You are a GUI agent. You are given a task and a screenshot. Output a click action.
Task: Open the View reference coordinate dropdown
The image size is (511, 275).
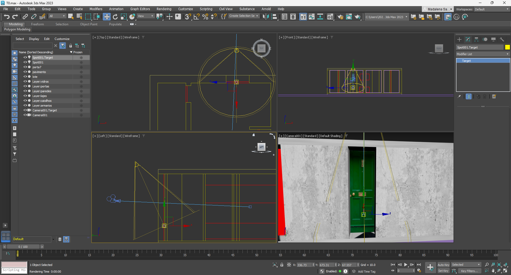pyautogui.click(x=146, y=16)
